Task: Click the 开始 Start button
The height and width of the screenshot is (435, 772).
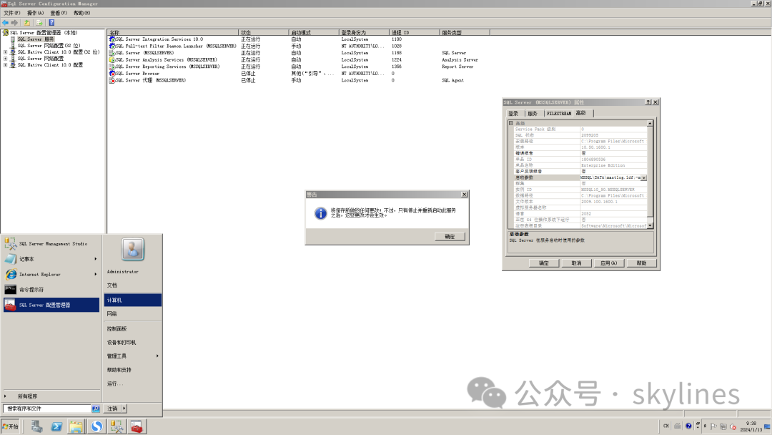Action: 10,426
